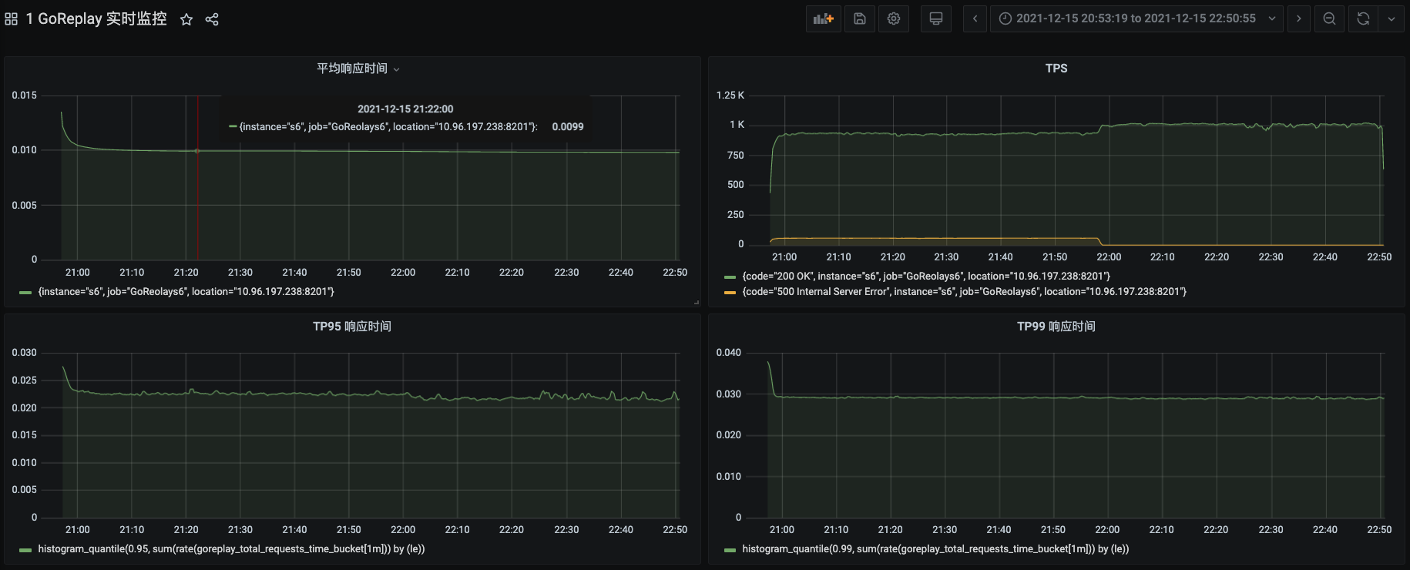
Task: Click the tooltip value 0.0099
Action: pyautogui.click(x=568, y=127)
